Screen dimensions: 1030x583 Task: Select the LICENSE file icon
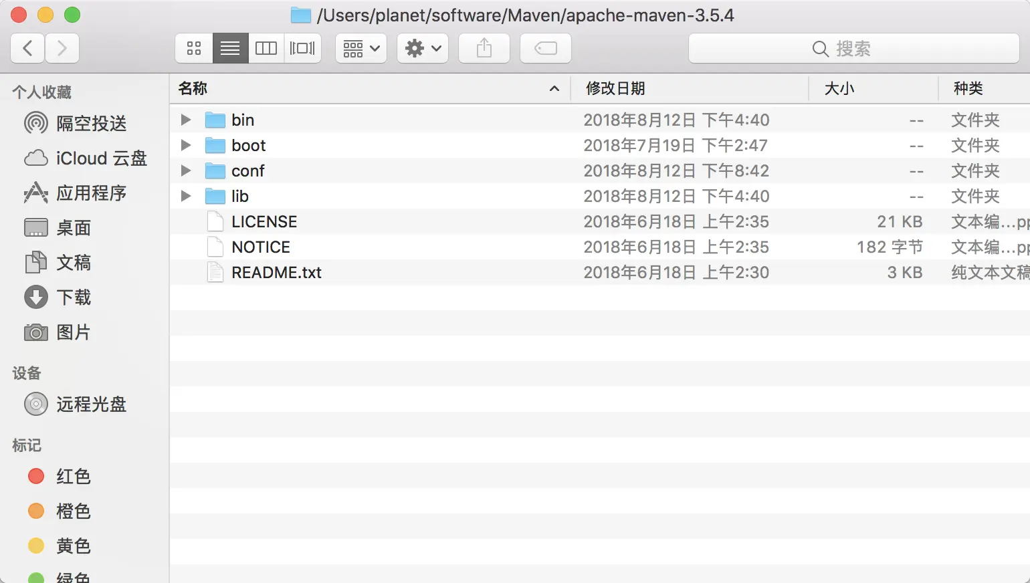click(x=215, y=221)
